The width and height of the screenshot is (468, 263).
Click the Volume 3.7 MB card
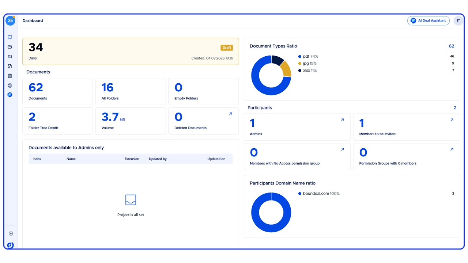(x=131, y=121)
